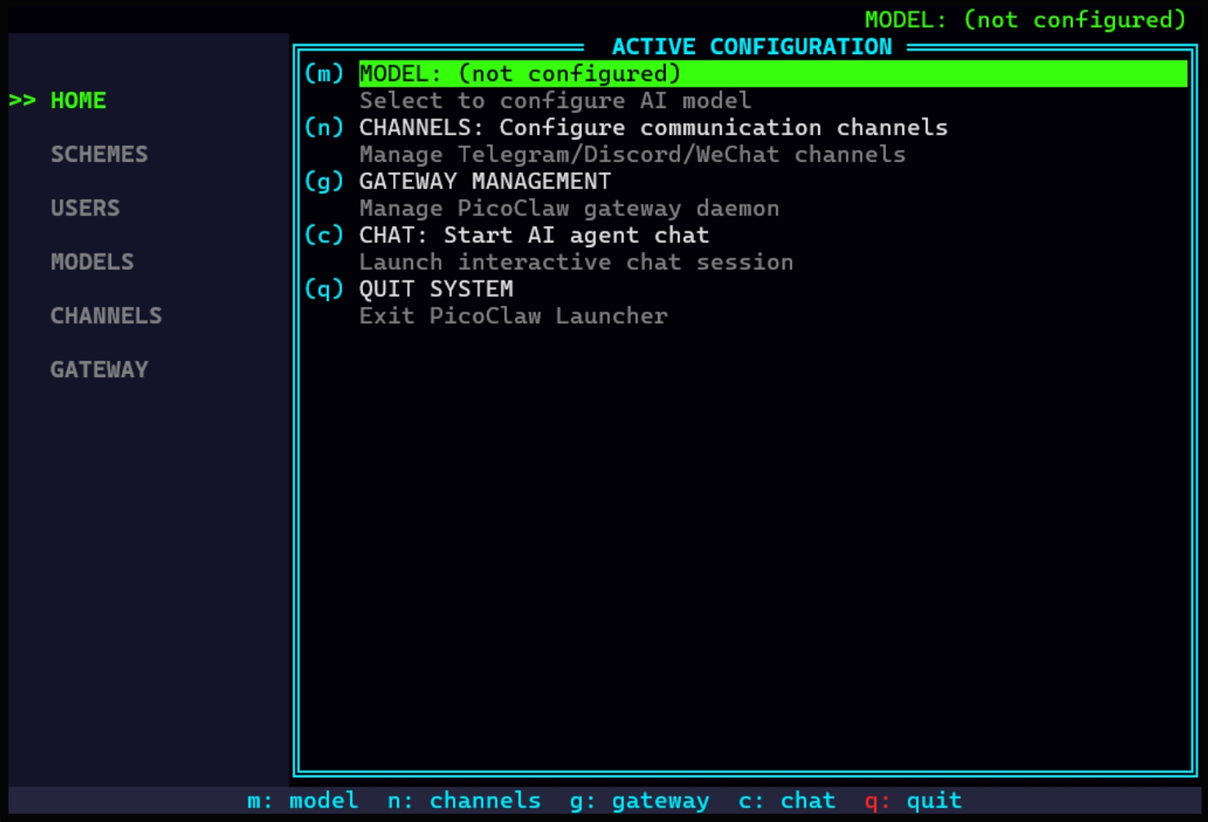Image resolution: width=1208 pixels, height=822 pixels.
Task: Select QUIT SYSTEM to exit PicoClaw
Action: tap(436, 288)
